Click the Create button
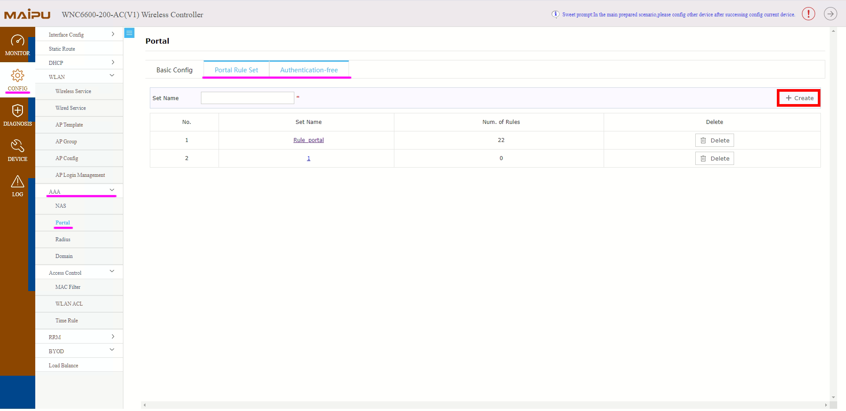This screenshot has width=846, height=411. pyautogui.click(x=798, y=98)
